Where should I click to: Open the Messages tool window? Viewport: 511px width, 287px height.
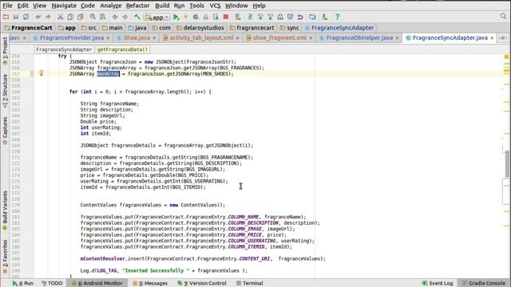[x=150, y=283]
